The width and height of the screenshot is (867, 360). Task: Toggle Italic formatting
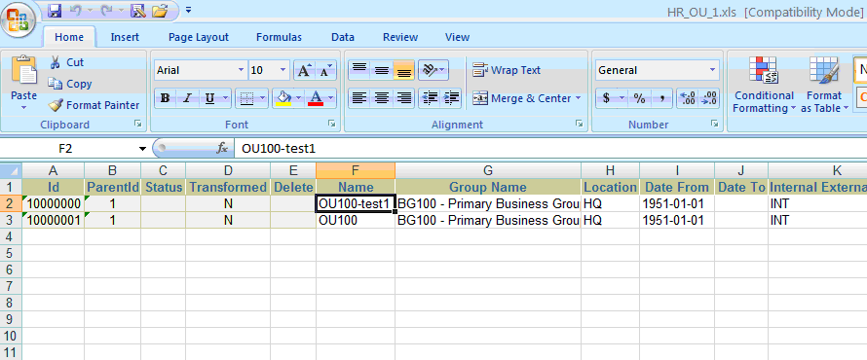pyautogui.click(x=187, y=99)
